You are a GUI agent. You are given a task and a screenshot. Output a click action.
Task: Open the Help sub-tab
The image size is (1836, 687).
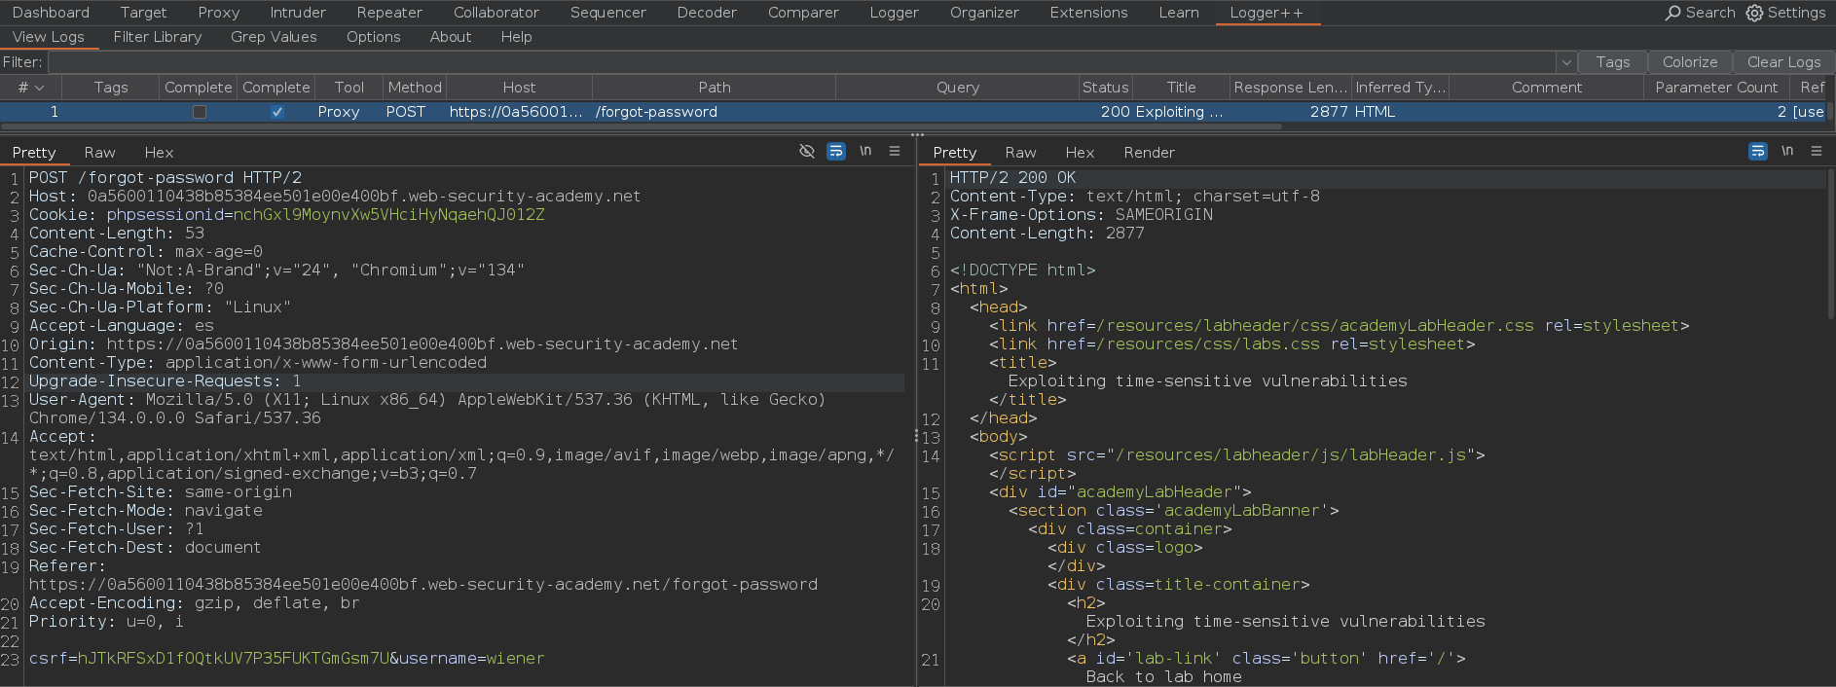(x=516, y=37)
